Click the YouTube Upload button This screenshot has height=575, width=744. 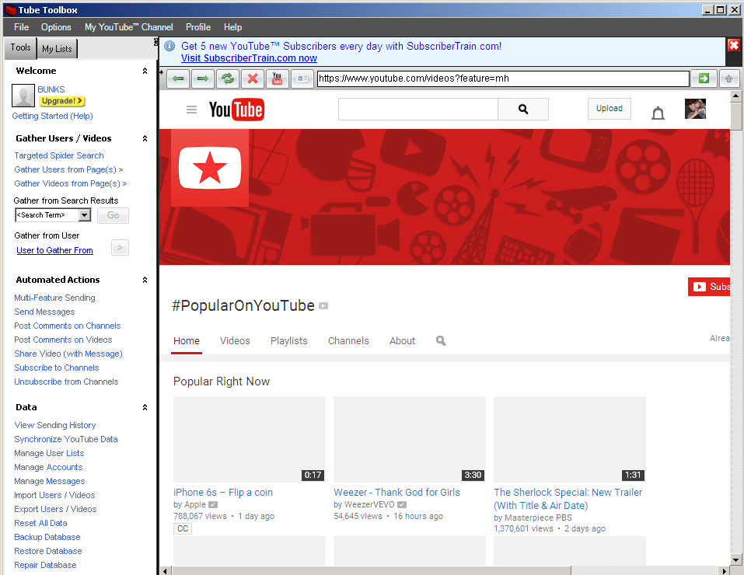click(x=610, y=109)
